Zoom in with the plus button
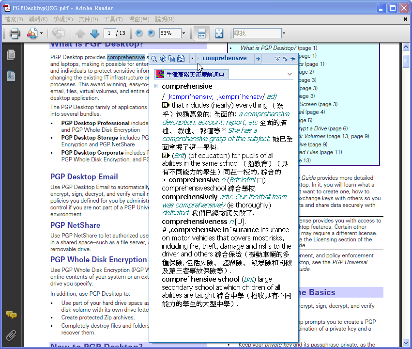The image size is (412, 349). 151,33
